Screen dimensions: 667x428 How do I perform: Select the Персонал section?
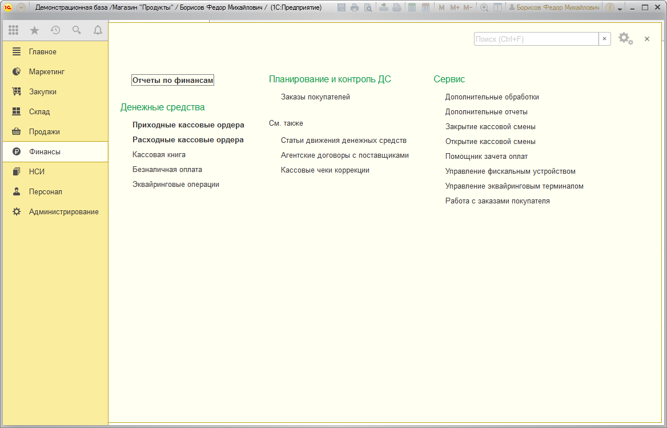click(x=55, y=191)
